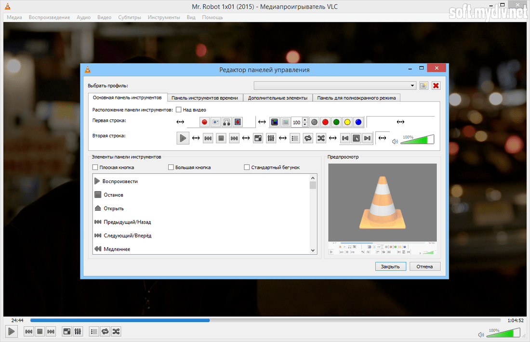Image resolution: width=530 pixels, height=342 pixels.
Task: Click fullscreen icon in the bottom player bar
Action: point(67,331)
